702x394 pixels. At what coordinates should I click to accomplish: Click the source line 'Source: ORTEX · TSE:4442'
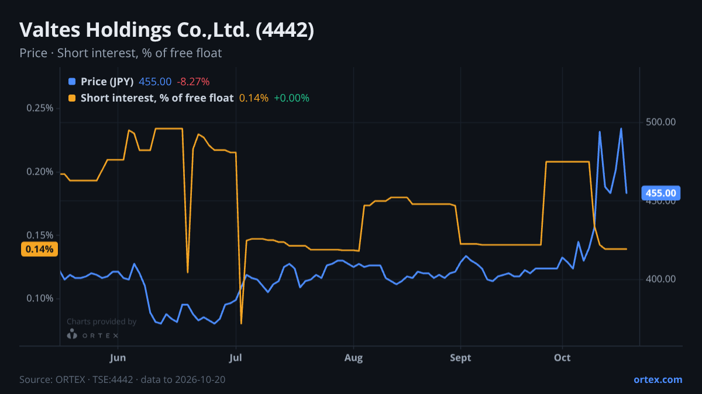[x=77, y=379]
